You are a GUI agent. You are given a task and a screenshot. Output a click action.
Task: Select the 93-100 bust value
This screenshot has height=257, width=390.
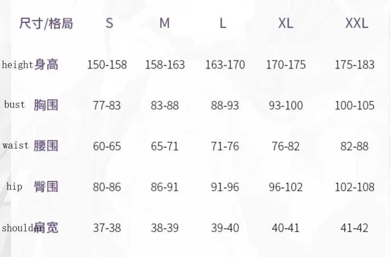(285, 106)
